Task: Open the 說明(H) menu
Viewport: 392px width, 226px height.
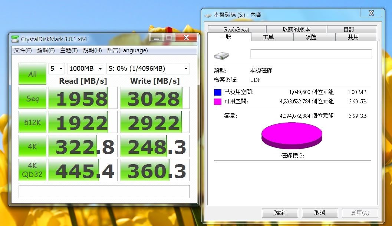Action: (92, 50)
